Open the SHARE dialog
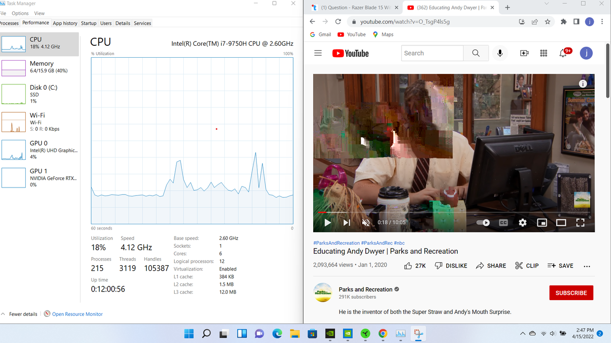This screenshot has height=343, width=611. 491,266
